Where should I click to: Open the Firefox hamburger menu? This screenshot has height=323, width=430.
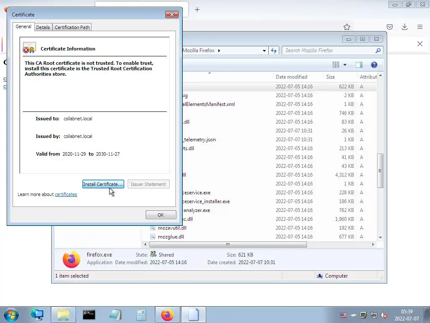(x=420, y=27)
